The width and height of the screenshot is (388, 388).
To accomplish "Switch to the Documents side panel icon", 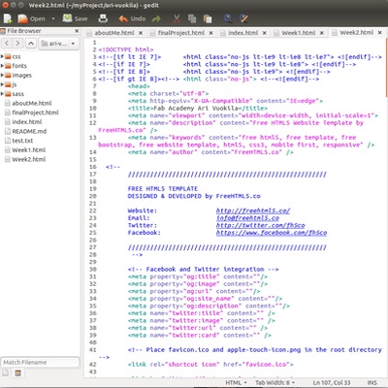I will click(6, 373).
